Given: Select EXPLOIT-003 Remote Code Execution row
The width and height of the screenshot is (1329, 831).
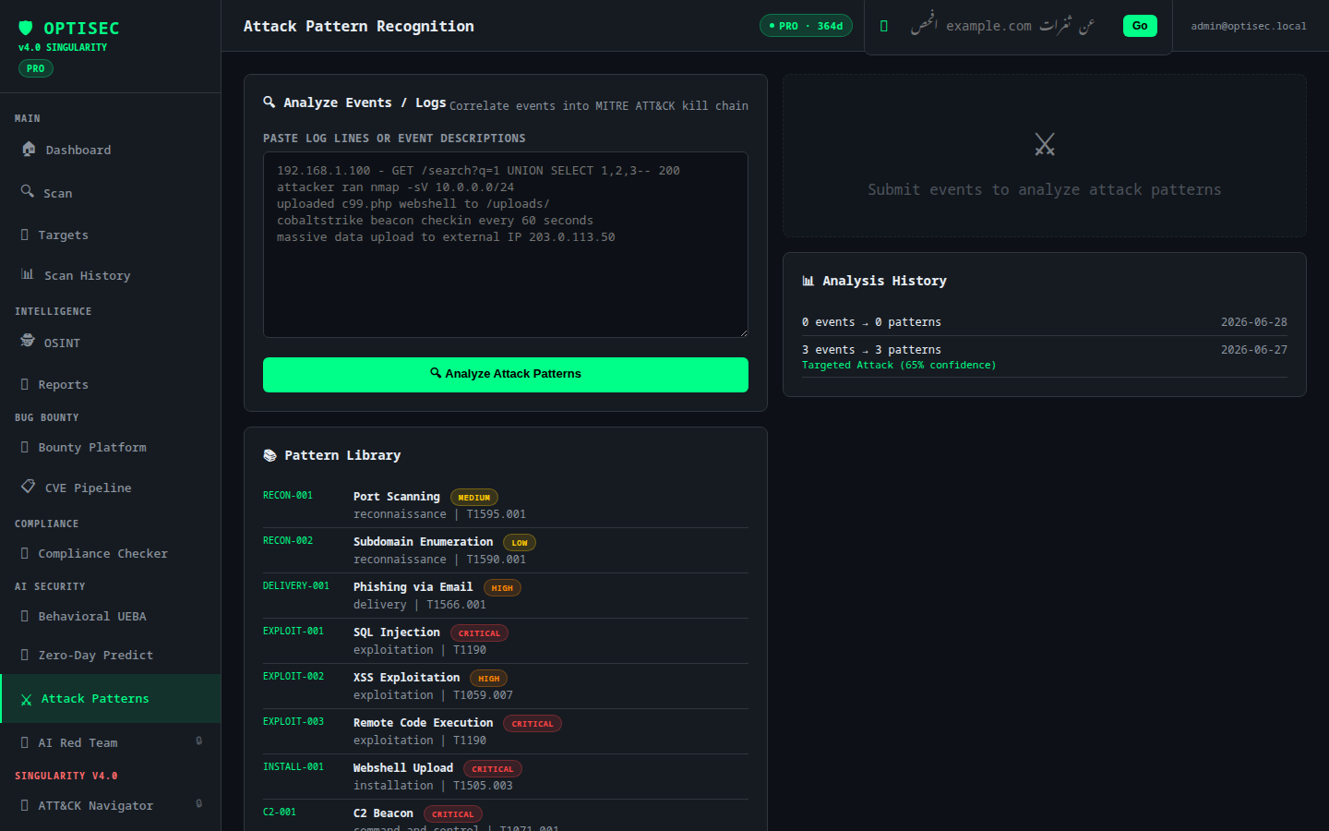Looking at the screenshot, I should click(x=506, y=731).
